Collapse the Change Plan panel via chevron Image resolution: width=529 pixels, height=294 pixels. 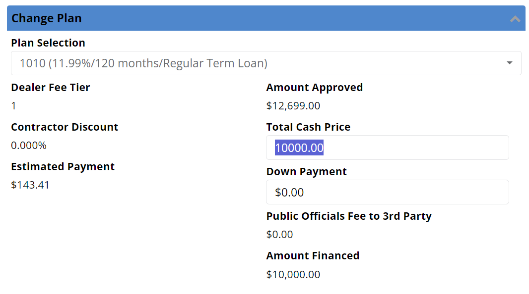[515, 18]
